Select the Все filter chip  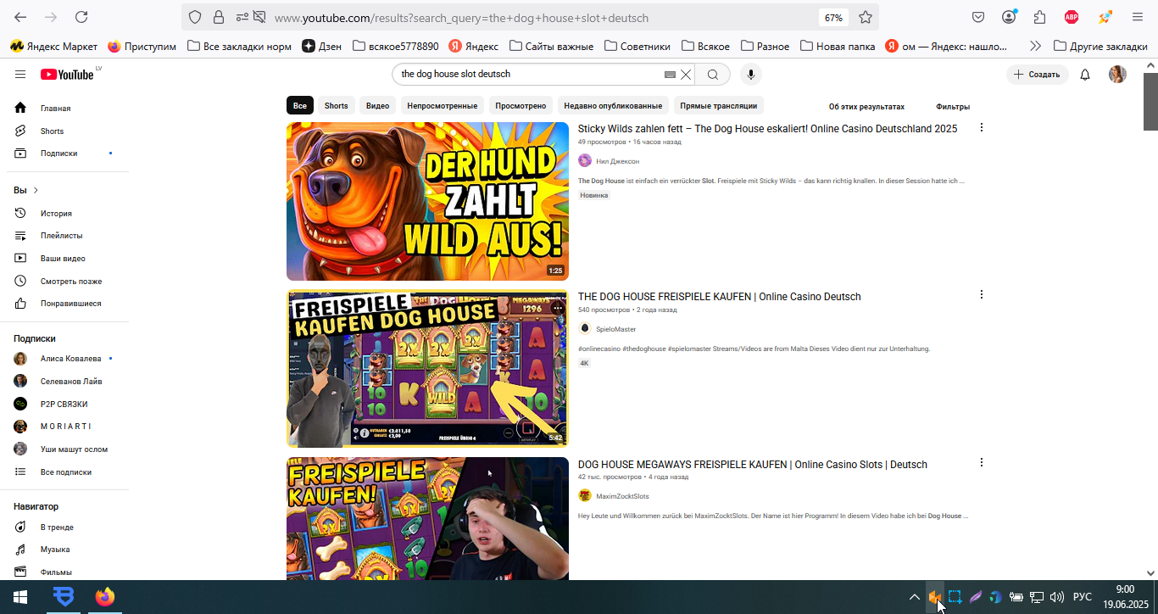[300, 106]
